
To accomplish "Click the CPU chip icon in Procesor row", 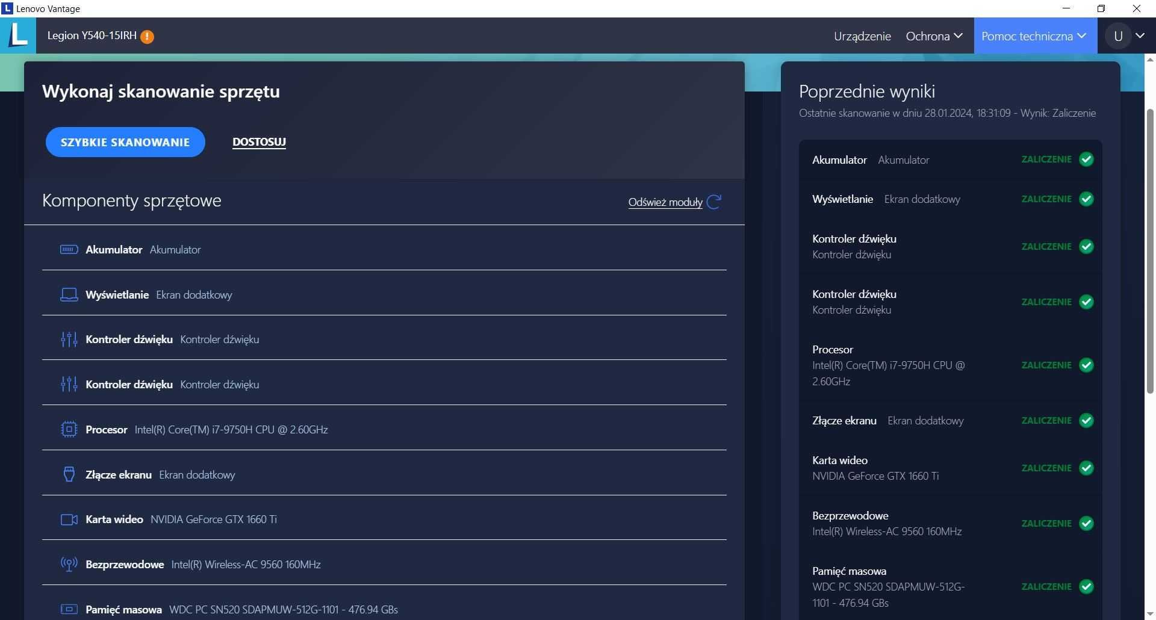I will coord(69,429).
